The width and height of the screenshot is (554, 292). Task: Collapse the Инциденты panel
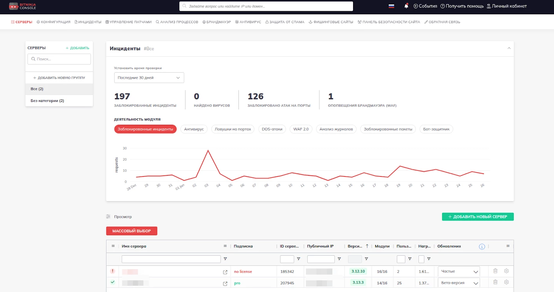tap(509, 48)
